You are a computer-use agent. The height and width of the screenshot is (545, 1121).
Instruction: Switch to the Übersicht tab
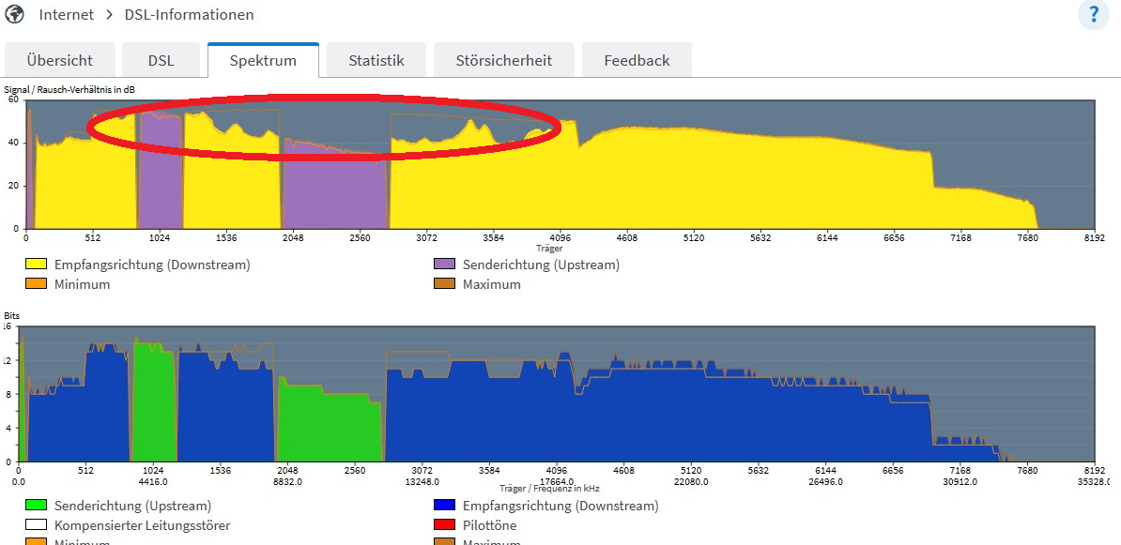coord(60,60)
